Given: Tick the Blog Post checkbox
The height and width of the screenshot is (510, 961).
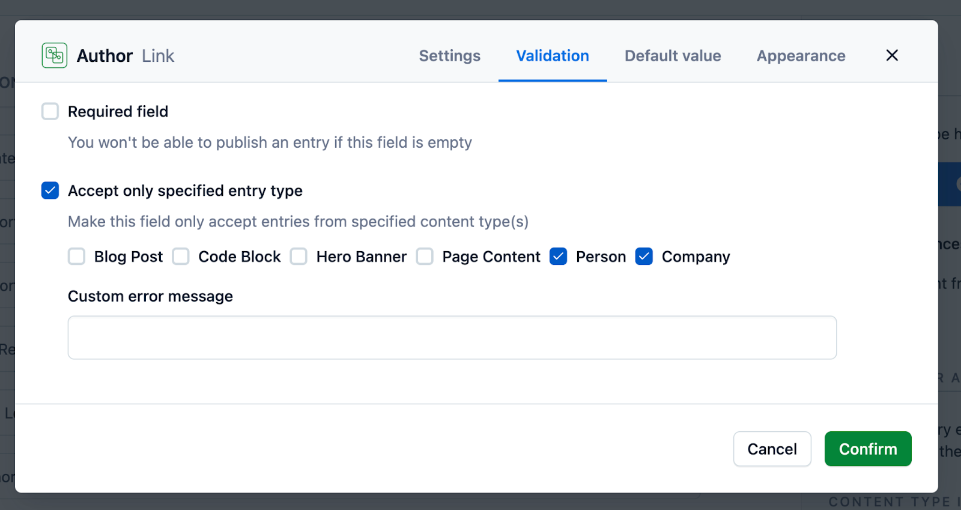Looking at the screenshot, I should 77,257.
